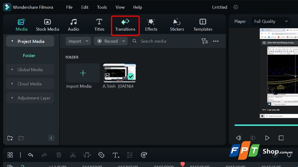The height and width of the screenshot is (167, 298).
Task: Collapse the media sidebar panel
Action: pos(51,138)
